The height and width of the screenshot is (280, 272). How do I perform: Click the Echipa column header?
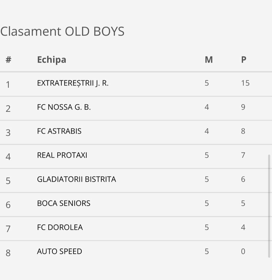click(x=52, y=60)
